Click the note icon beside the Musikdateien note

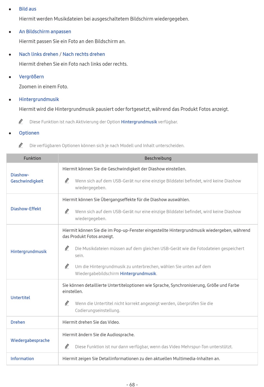[x=67, y=248]
